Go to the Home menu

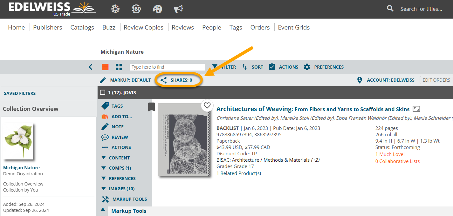(17, 27)
